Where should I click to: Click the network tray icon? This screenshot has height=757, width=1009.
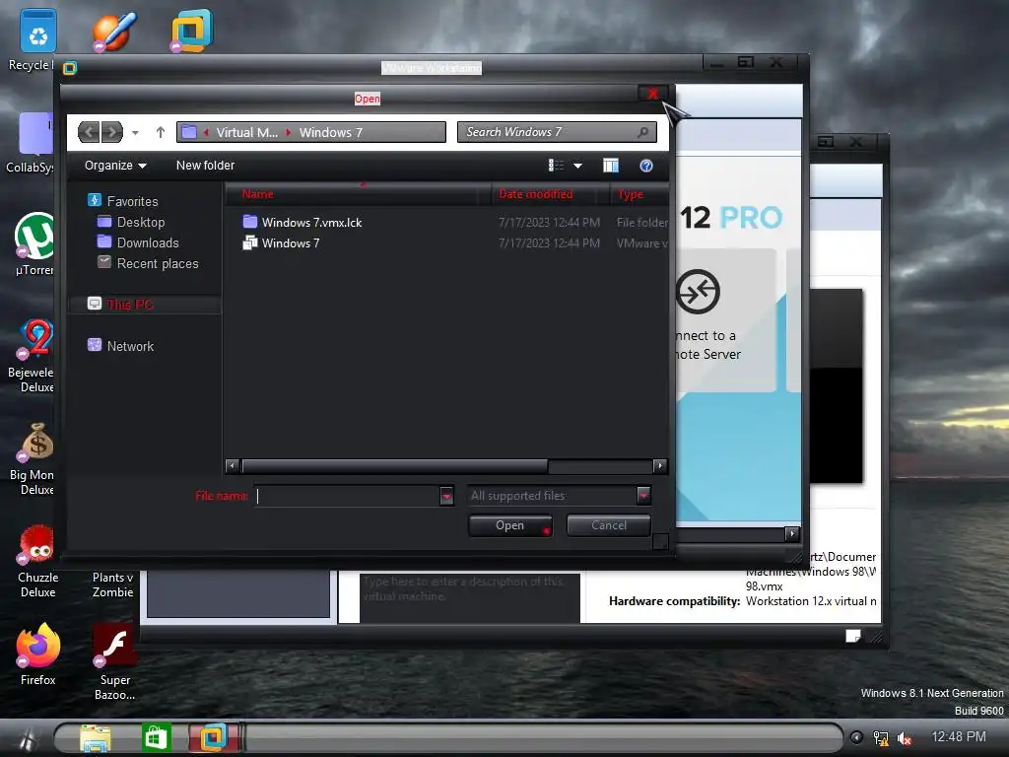[880, 738]
